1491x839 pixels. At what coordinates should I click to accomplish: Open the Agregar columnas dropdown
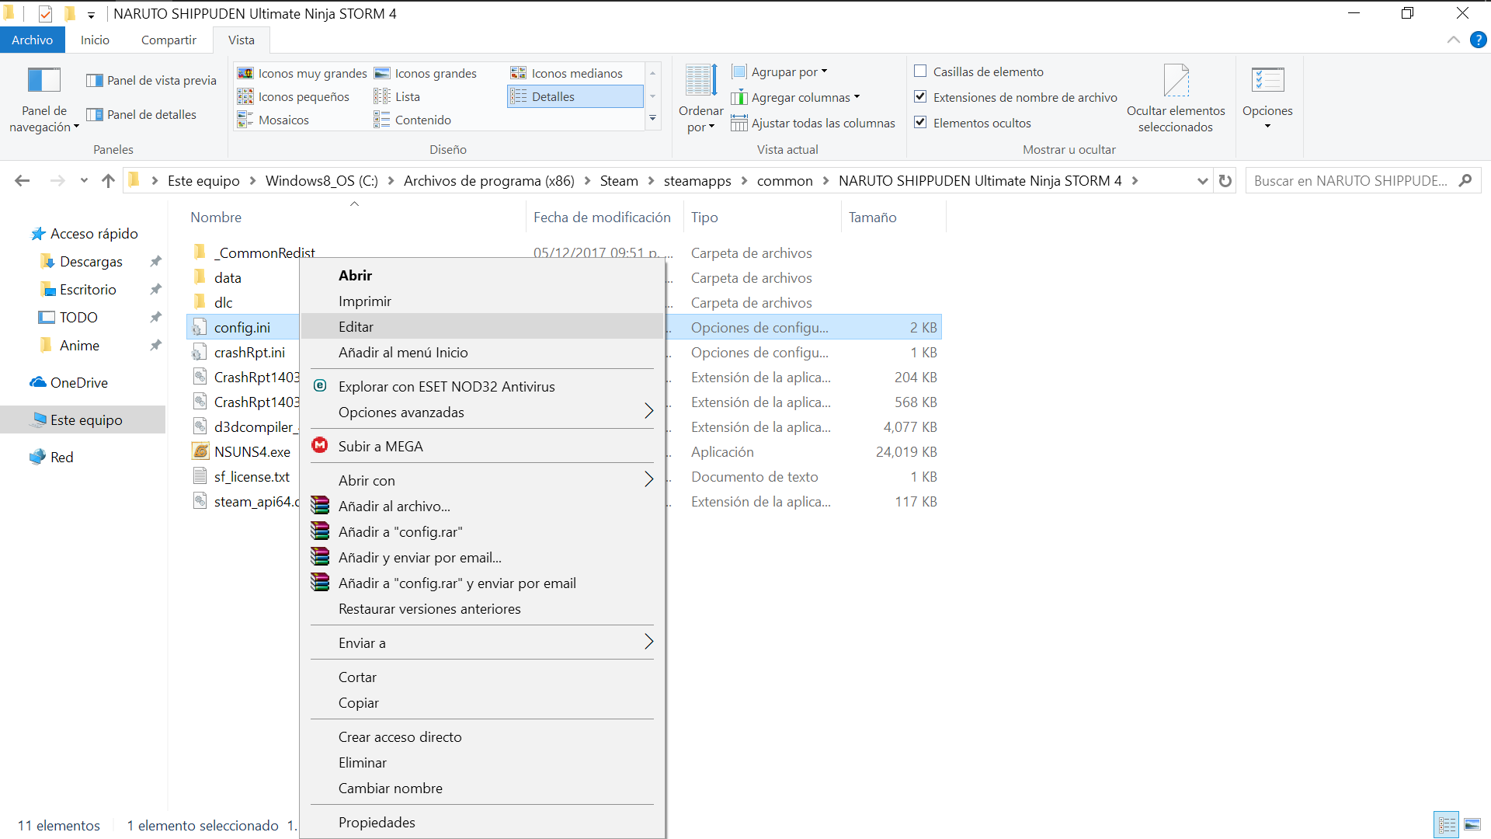796,97
